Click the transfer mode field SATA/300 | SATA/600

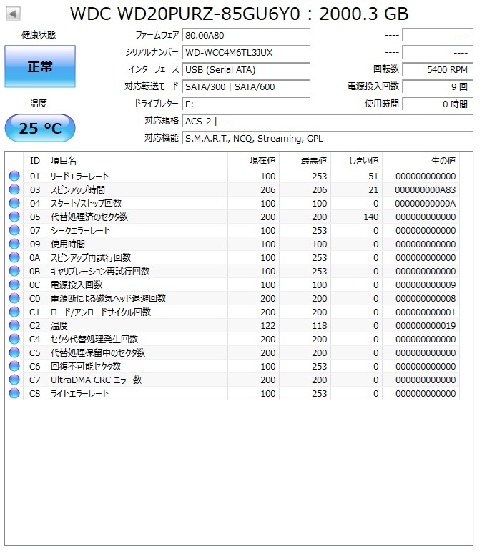tap(246, 87)
